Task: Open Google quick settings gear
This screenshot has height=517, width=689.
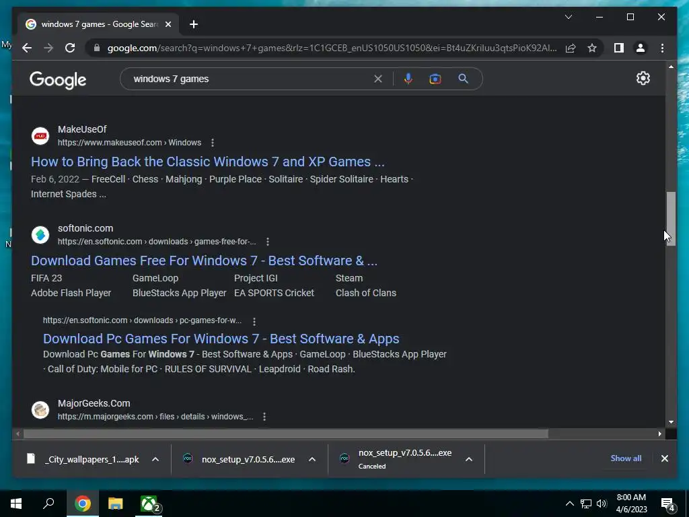Action: [x=643, y=78]
